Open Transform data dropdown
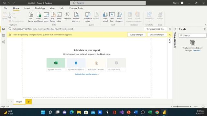This screenshot has height=116, width=207. coord(88,17)
